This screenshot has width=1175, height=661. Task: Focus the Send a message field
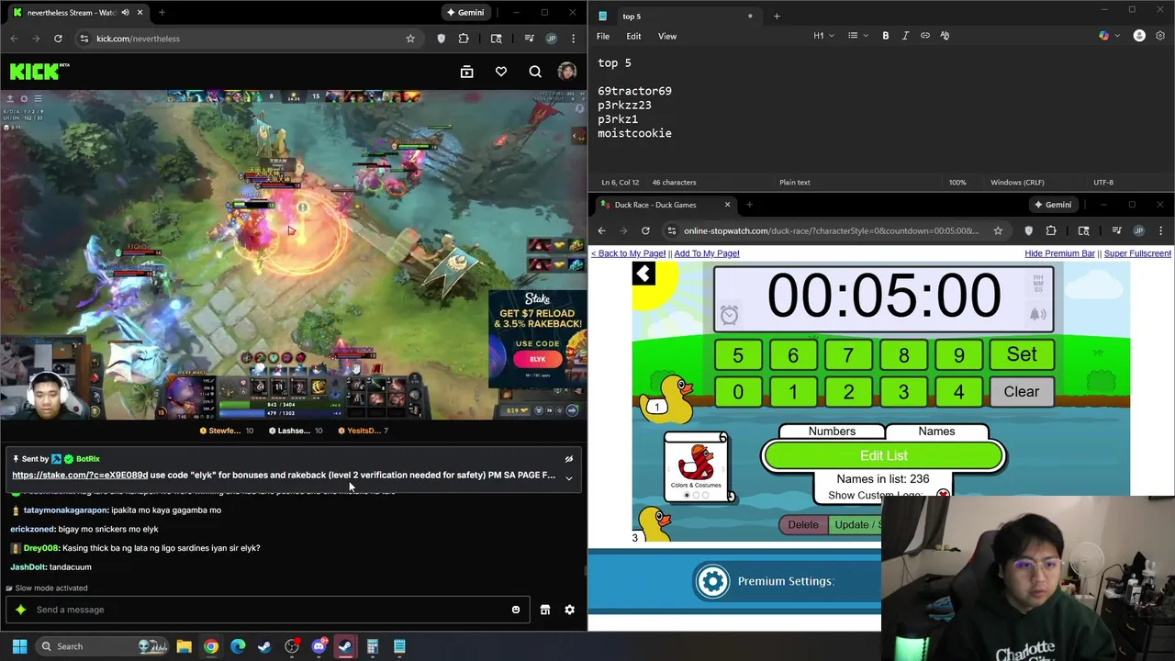click(x=266, y=610)
